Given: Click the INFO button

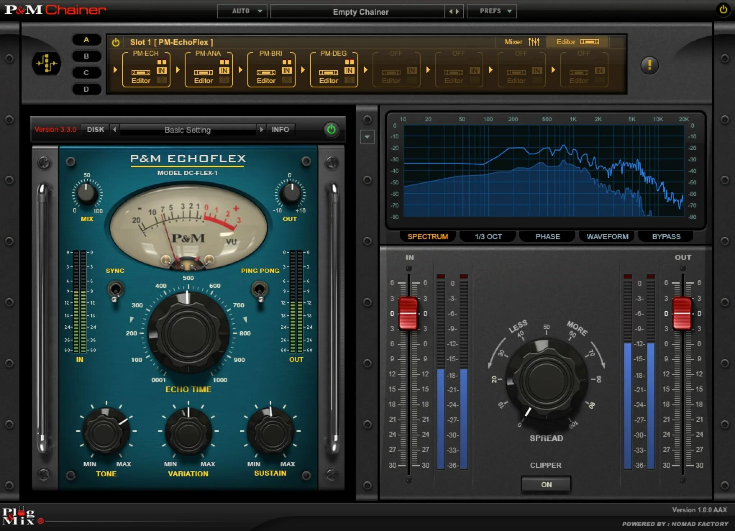Looking at the screenshot, I should [x=280, y=129].
